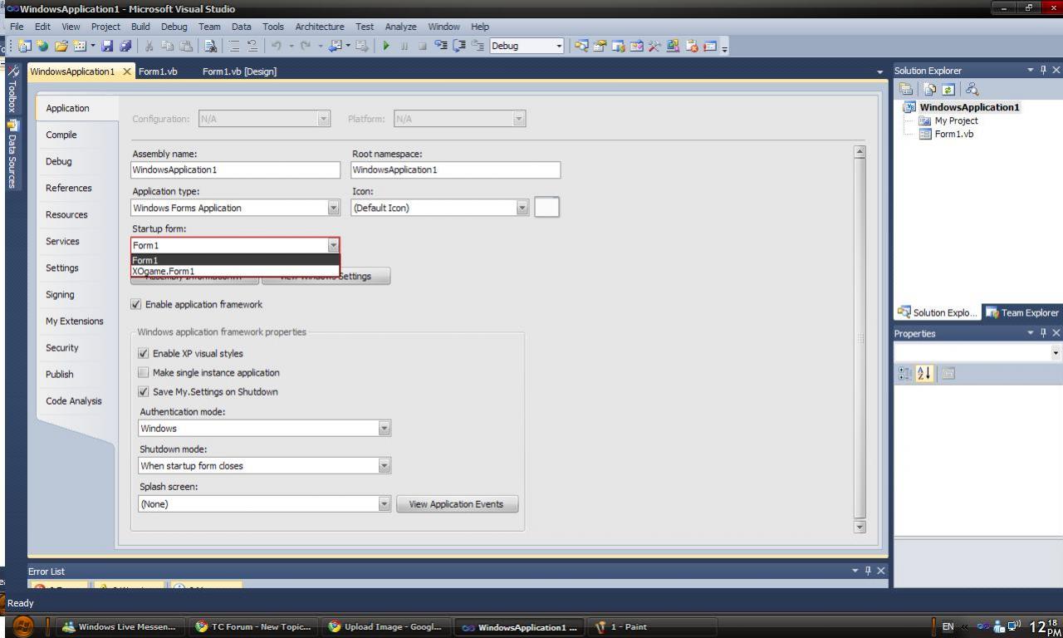Click Alphabetical sort icon in Properties panel
This screenshot has width=1063, height=638.
[923, 374]
